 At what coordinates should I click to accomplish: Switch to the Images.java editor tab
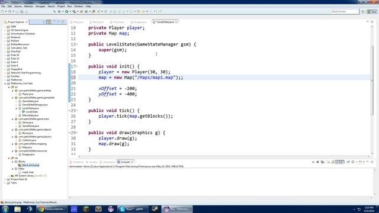tap(139, 22)
